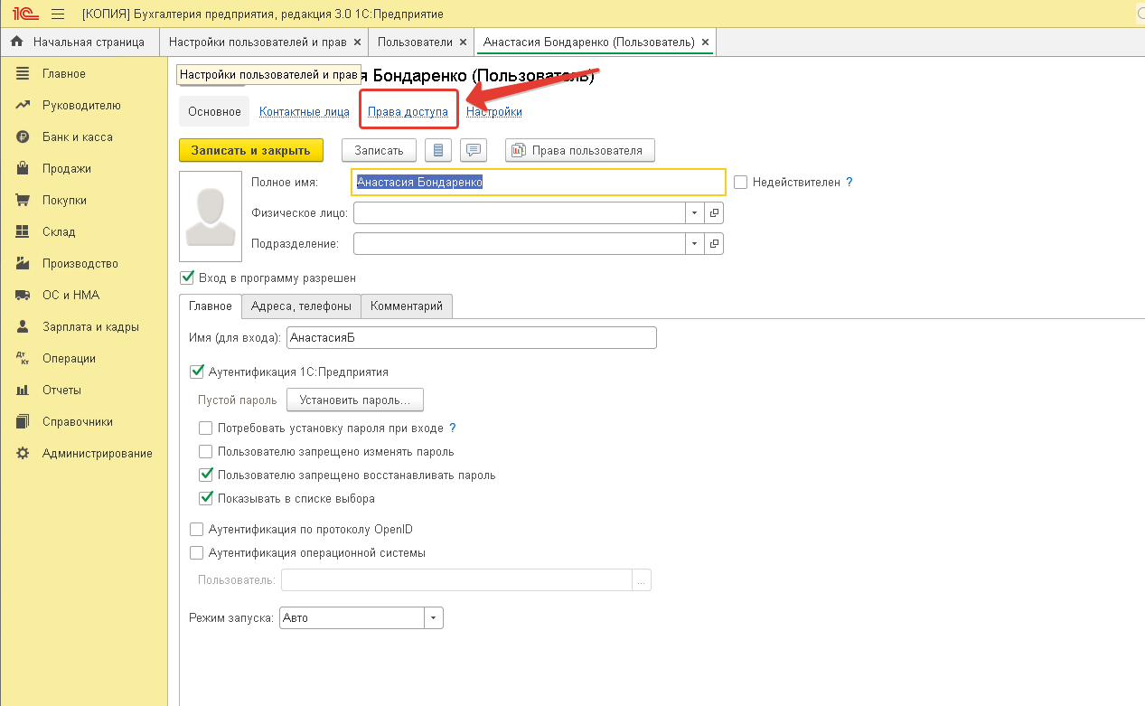Click the Физическое лицо input field
Image resolution: width=1145 pixels, height=706 pixels.
pyautogui.click(x=520, y=212)
